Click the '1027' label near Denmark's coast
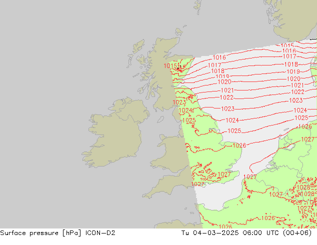 click(307, 139)
